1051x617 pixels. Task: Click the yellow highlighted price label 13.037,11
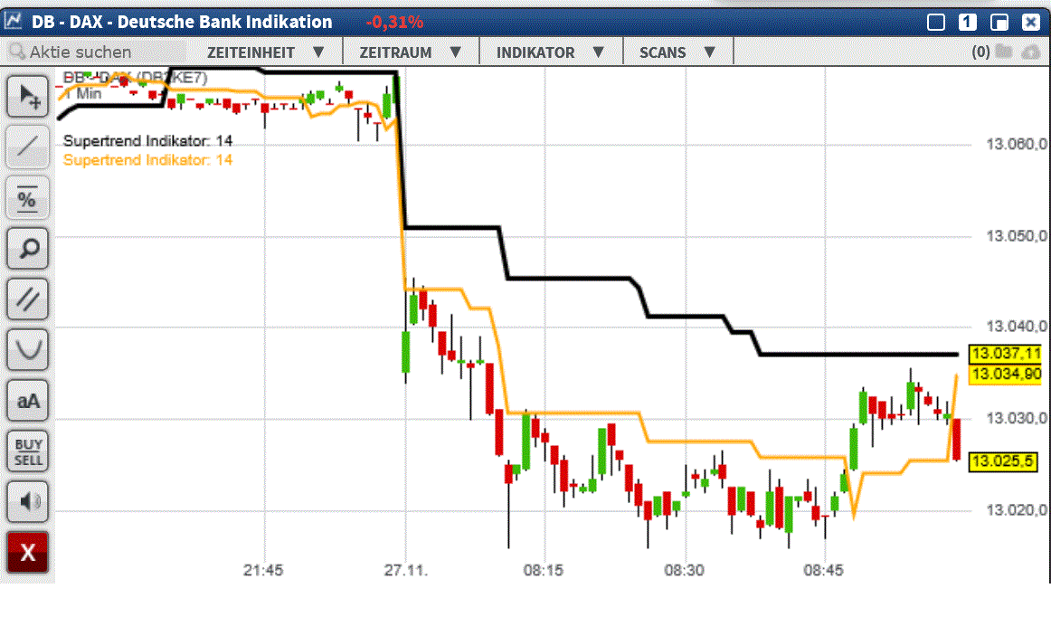click(1004, 355)
